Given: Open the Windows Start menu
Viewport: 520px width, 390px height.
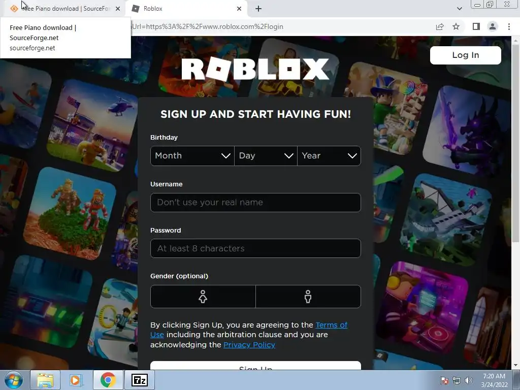Looking at the screenshot, I should pos(14,380).
